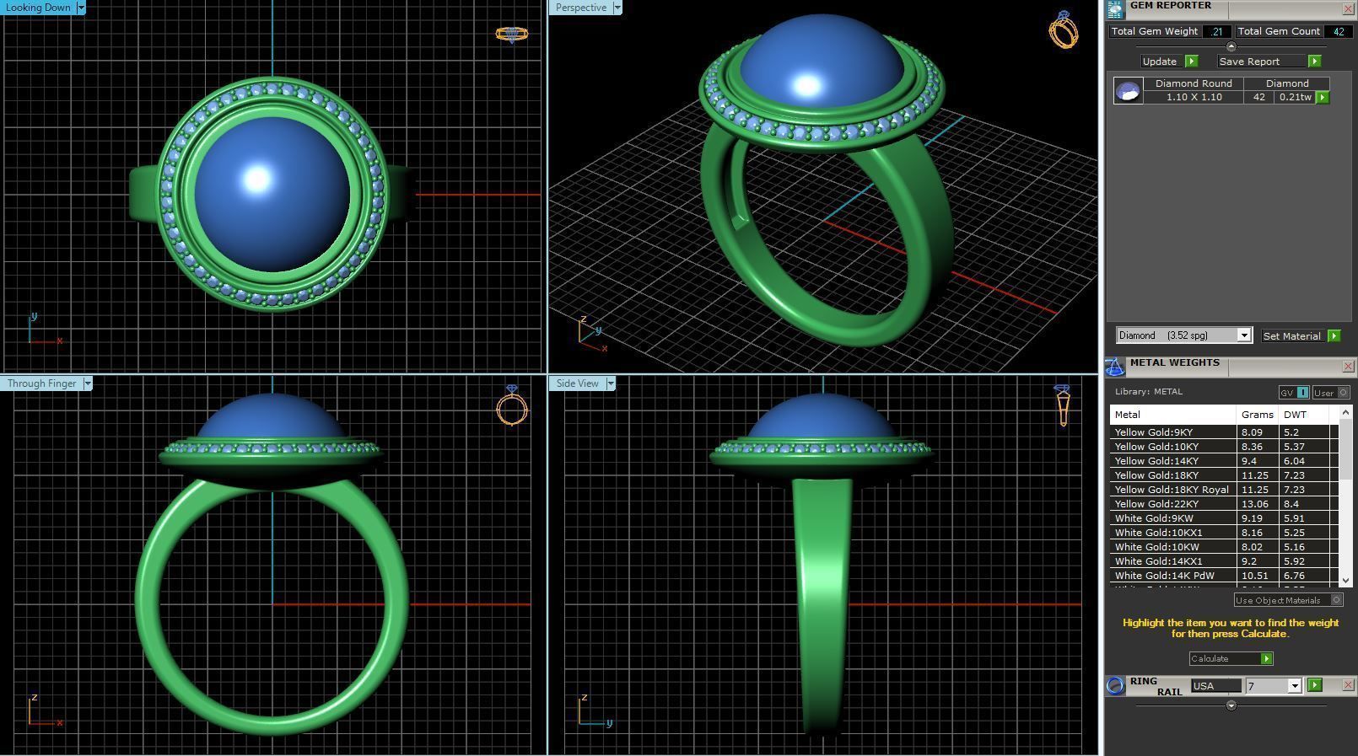Image resolution: width=1358 pixels, height=756 pixels.
Task: Select the Yellow Gold:9KY row
Action: click(1224, 432)
